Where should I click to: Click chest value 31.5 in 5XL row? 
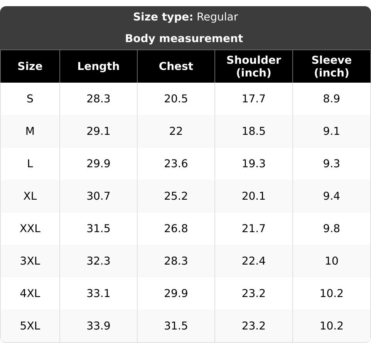click(176, 326)
